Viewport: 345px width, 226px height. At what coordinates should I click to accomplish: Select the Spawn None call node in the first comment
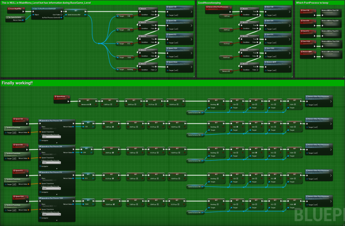click(x=179, y=66)
